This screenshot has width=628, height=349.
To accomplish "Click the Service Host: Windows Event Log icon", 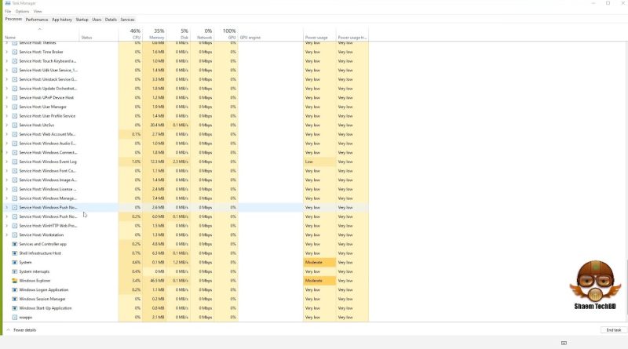I will coord(15,162).
